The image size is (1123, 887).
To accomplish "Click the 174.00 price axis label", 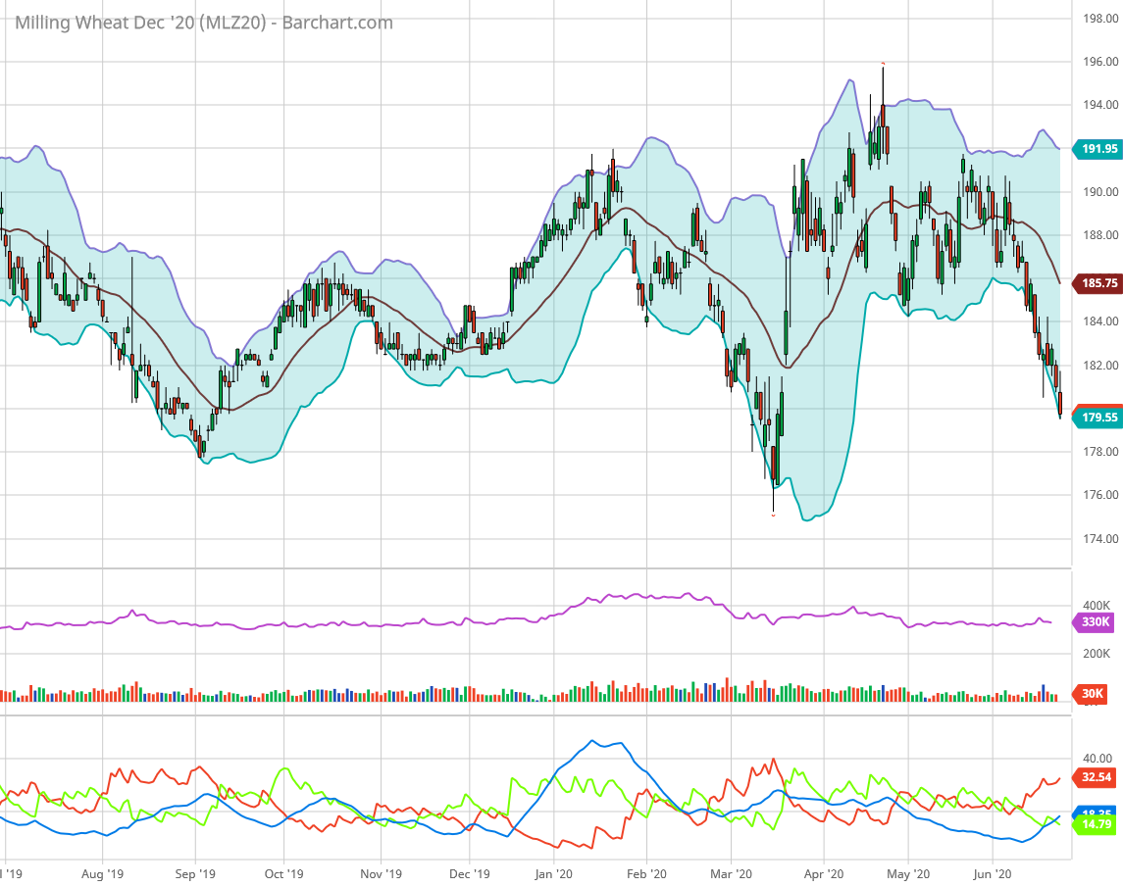I will pyautogui.click(x=1097, y=539).
